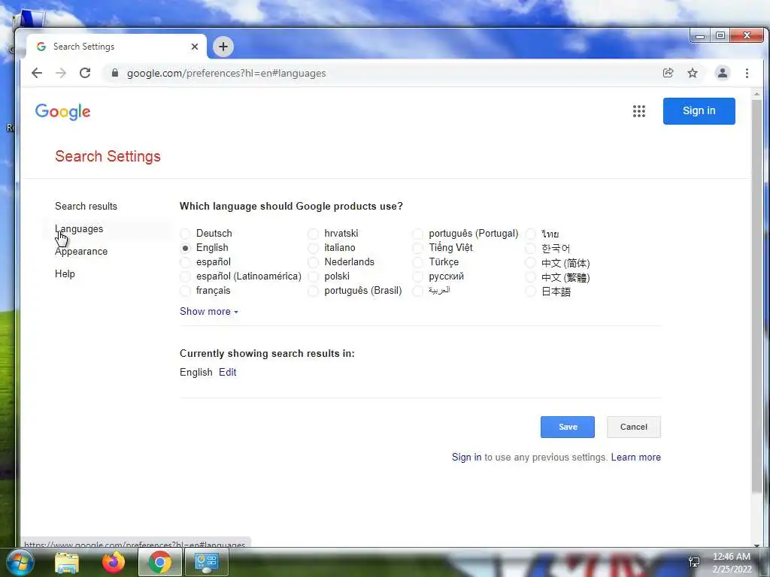This screenshot has width=770, height=577.
Task: Select the 中文 (繁體) radio button
Action: tap(531, 276)
